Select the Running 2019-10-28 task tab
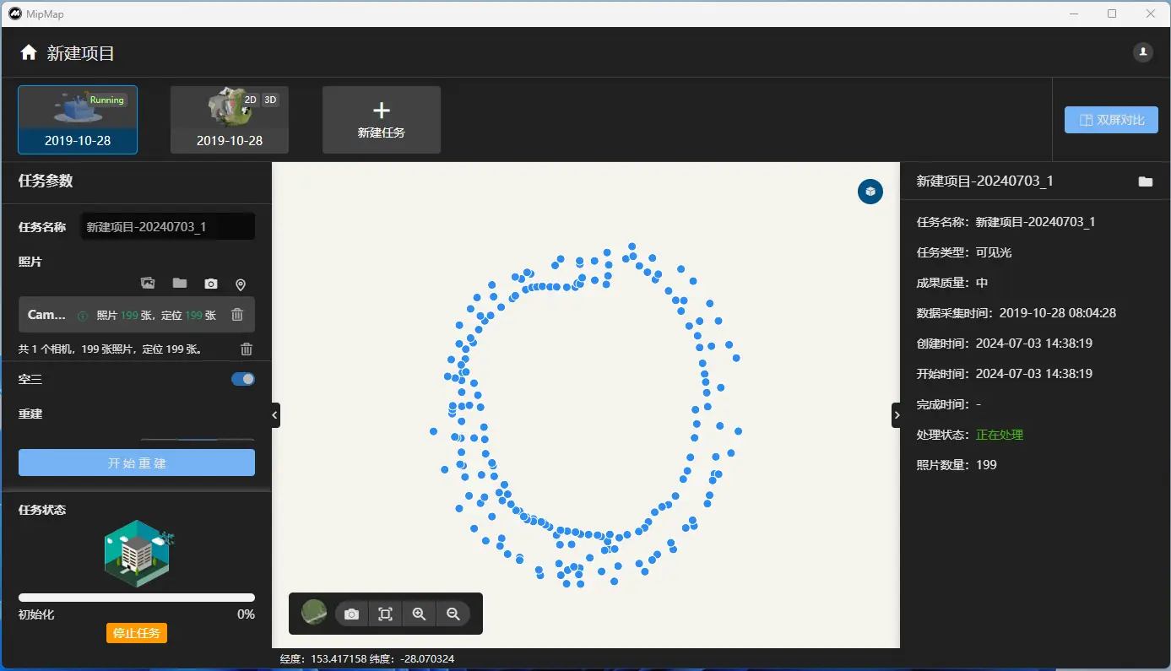Image resolution: width=1171 pixels, height=671 pixels. [78, 120]
